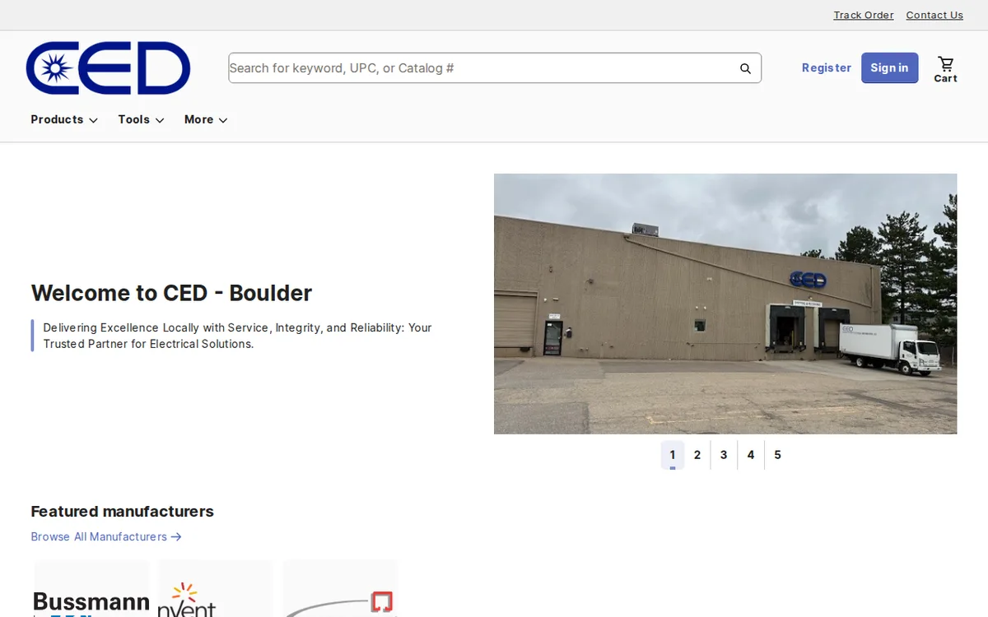
Task: Click the Featured manufacturers heading
Action: [122, 511]
